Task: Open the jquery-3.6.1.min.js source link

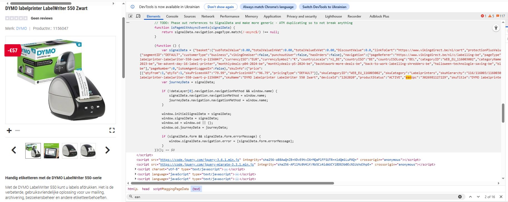Action: click(200, 160)
